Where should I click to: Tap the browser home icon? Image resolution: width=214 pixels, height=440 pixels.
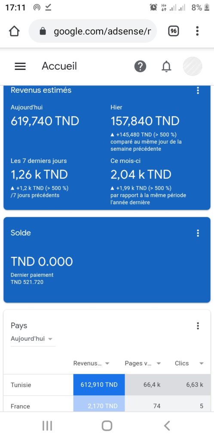(14, 31)
